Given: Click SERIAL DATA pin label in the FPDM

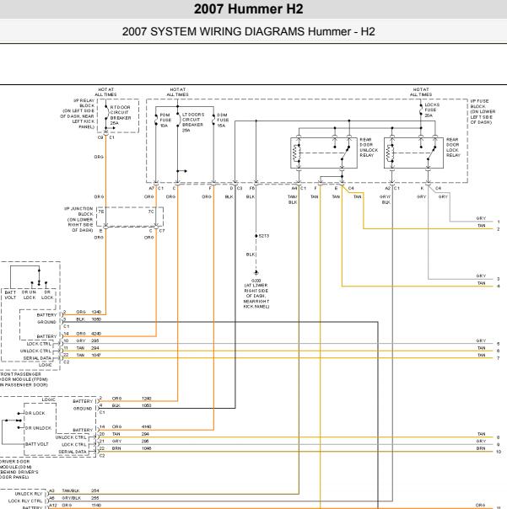Looking at the screenshot, I should [37, 358].
